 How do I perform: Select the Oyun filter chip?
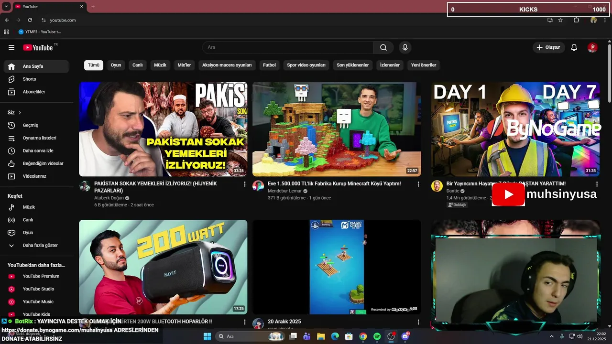tap(116, 65)
